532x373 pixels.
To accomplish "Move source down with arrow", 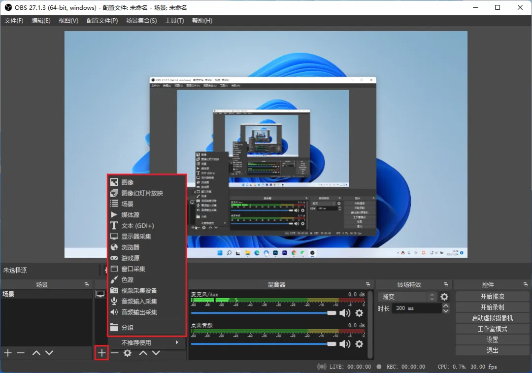I will coord(156,353).
